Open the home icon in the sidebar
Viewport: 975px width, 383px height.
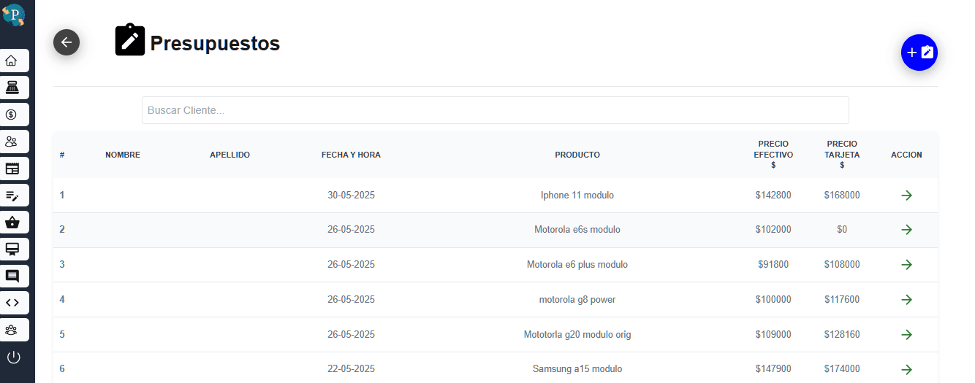coord(12,61)
